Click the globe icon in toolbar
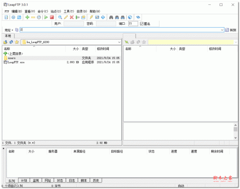The image size is (240, 189). (x=130, y=17)
